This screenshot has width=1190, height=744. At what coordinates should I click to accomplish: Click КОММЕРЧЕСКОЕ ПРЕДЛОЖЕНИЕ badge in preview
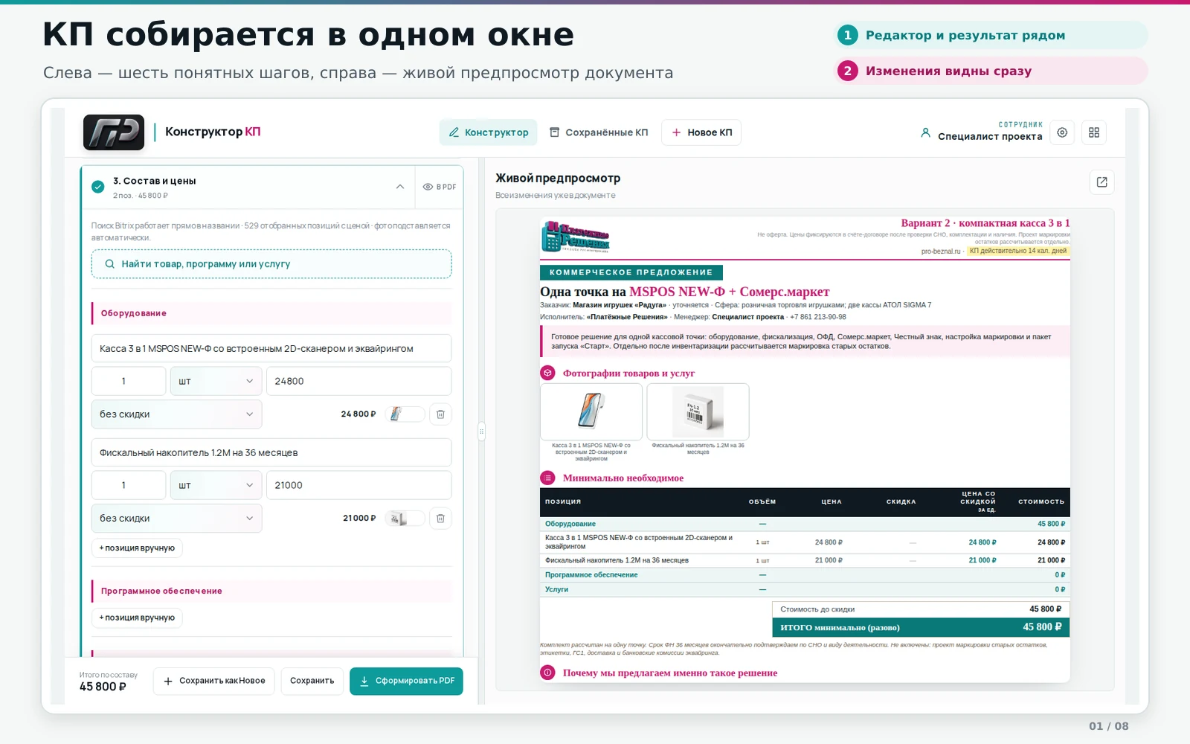(x=631, y=272)
